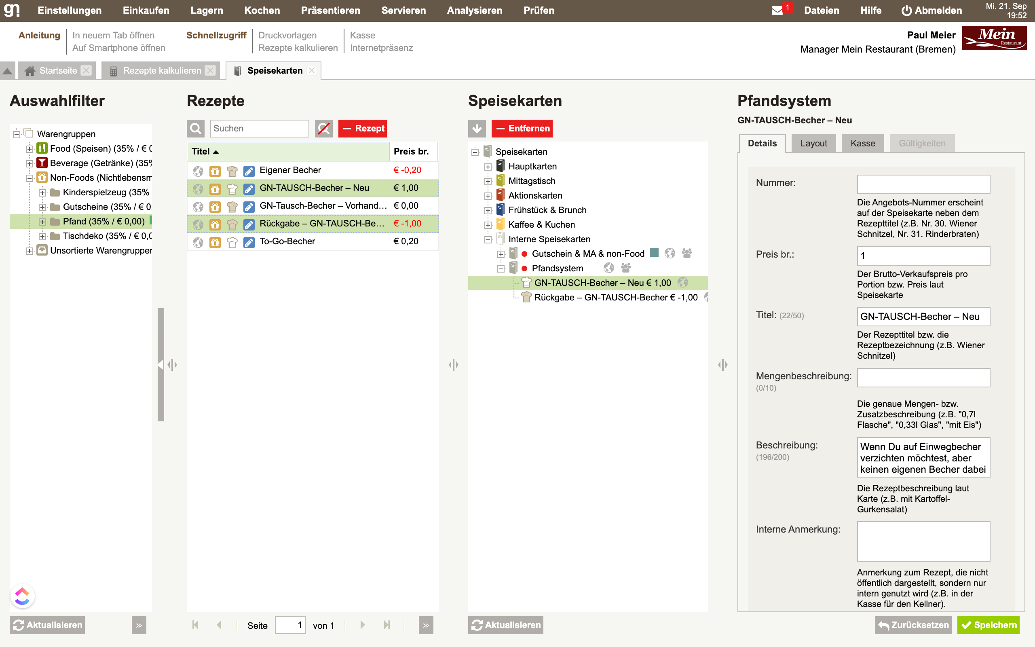1035x647 pixels.
Task: Close the Speisekarten tab
Action: coord(312,71)
